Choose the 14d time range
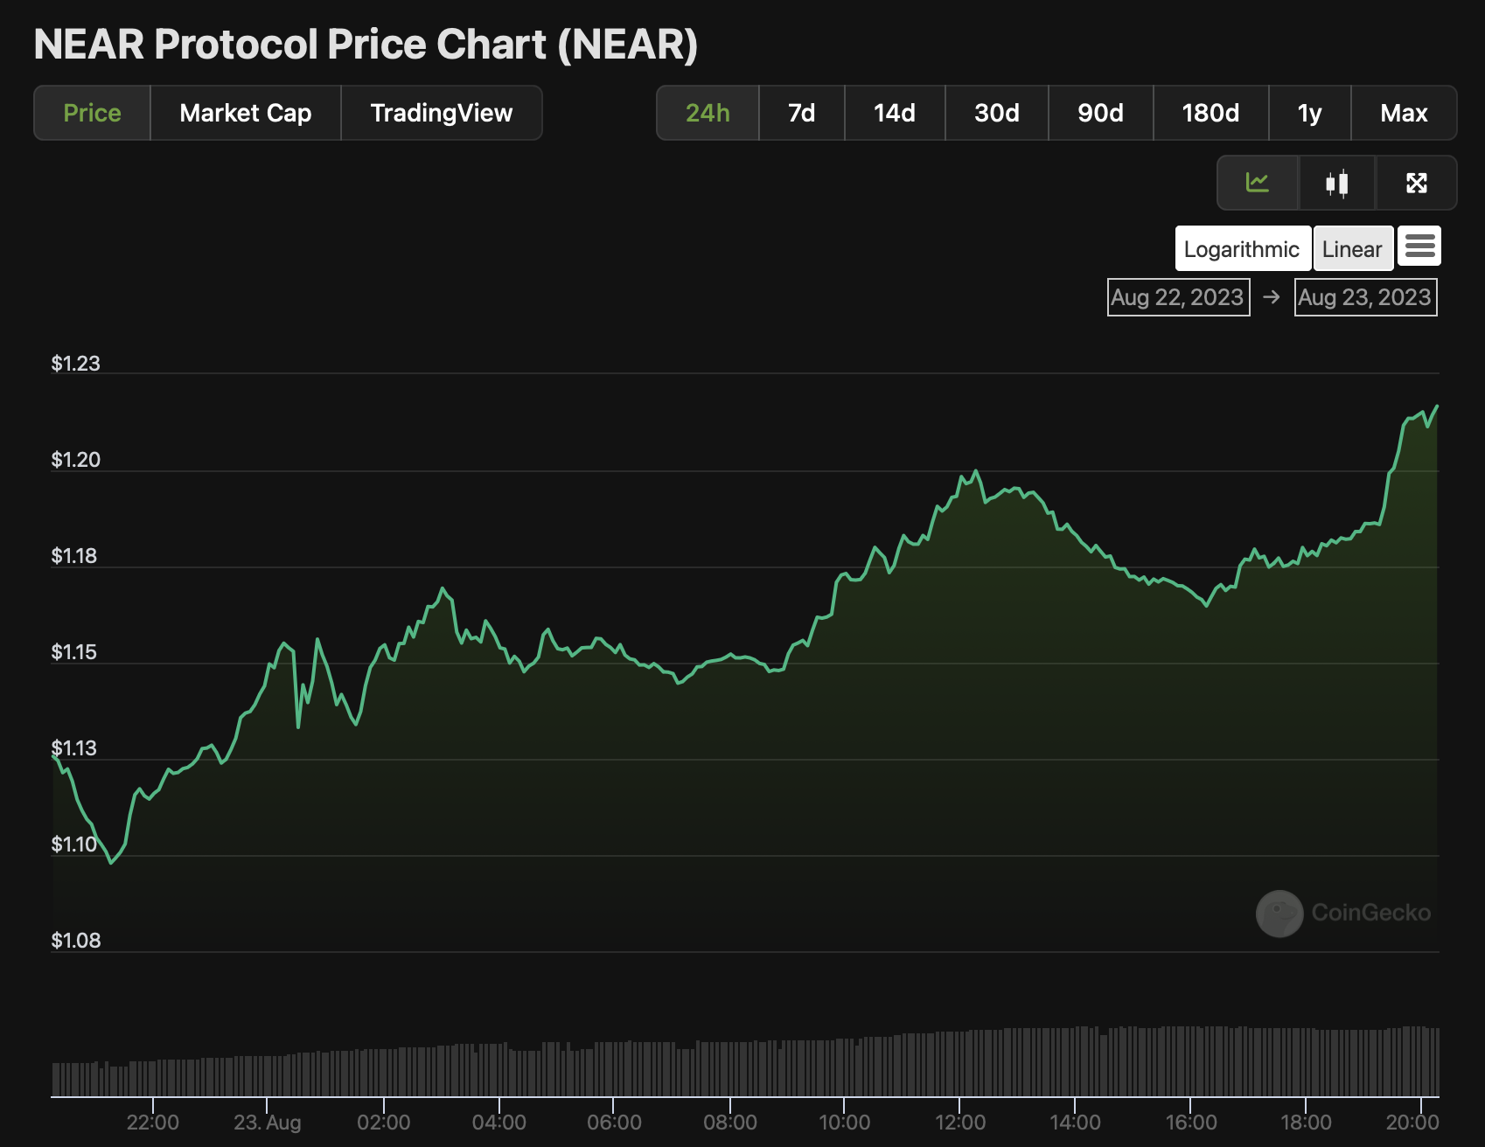The height and width of the screenshot is (1147, 1485). [895, 113]
